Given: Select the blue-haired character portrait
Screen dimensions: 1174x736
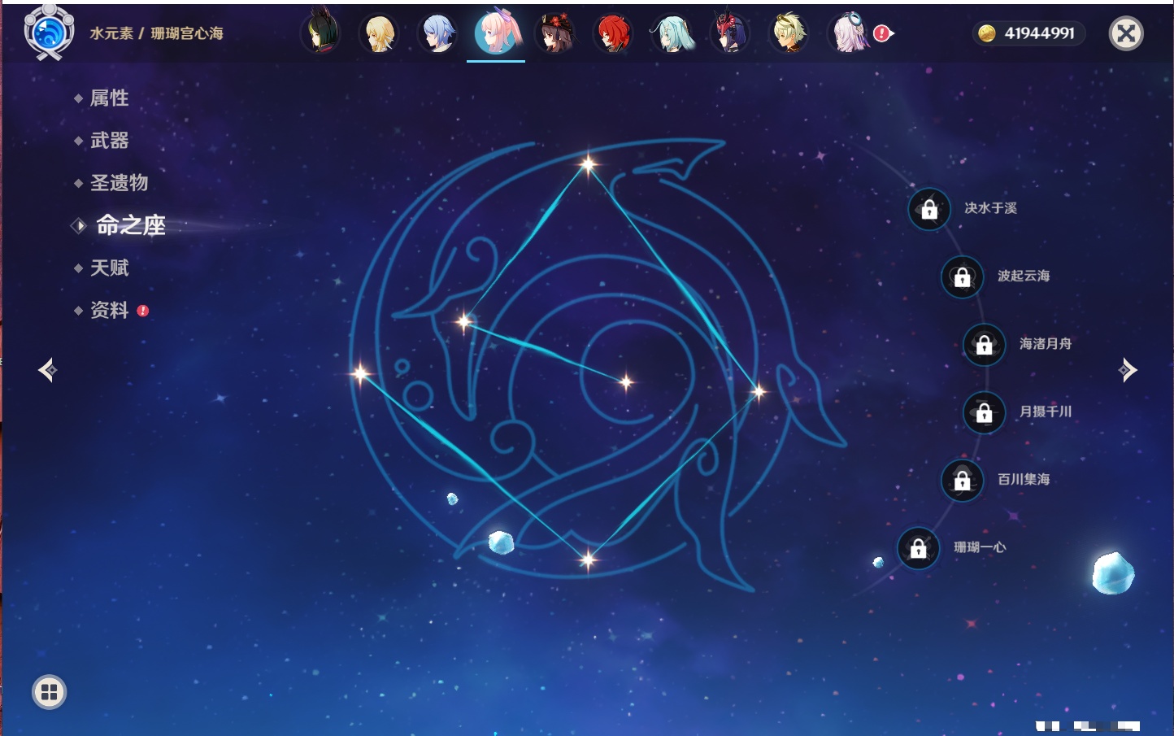Looking at the screenshot, I should point(438,33).
